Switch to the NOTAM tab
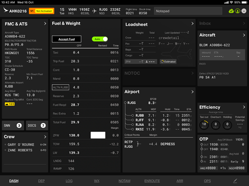The height and width of the screenshot is (186, 249). [x=124, y=181]
